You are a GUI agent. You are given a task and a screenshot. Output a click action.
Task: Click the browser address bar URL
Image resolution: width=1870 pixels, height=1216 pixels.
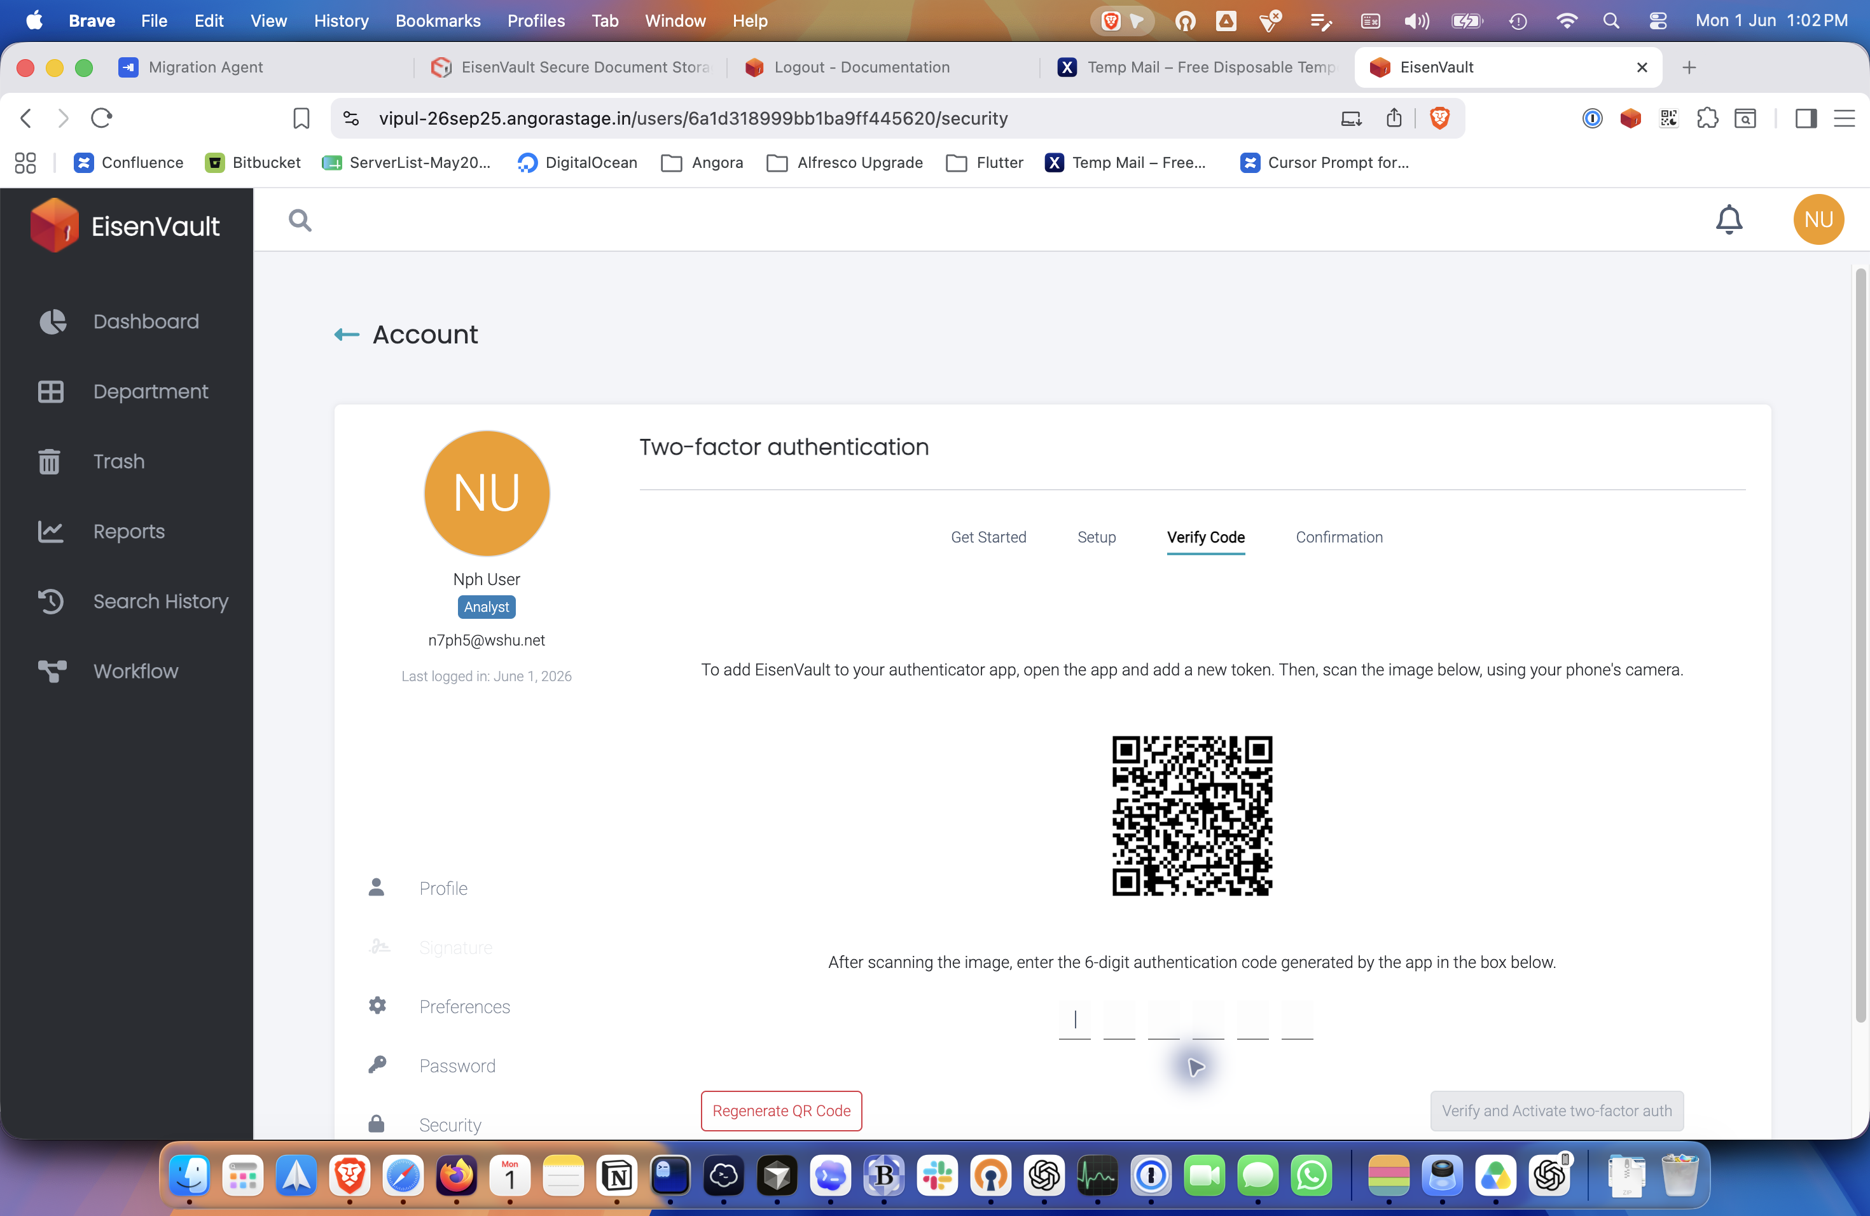click(x=693, y=118)
